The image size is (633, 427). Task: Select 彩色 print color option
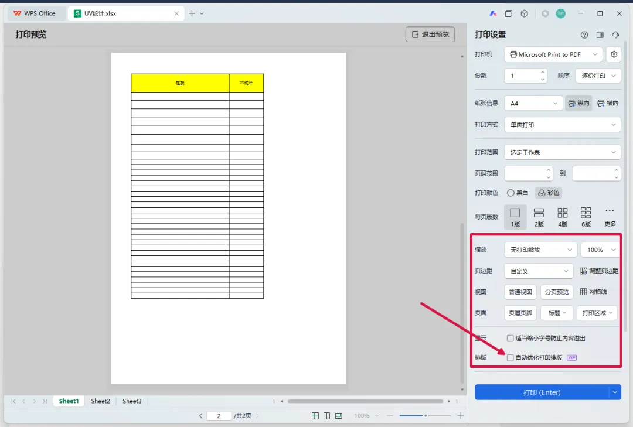pos(549,193)
